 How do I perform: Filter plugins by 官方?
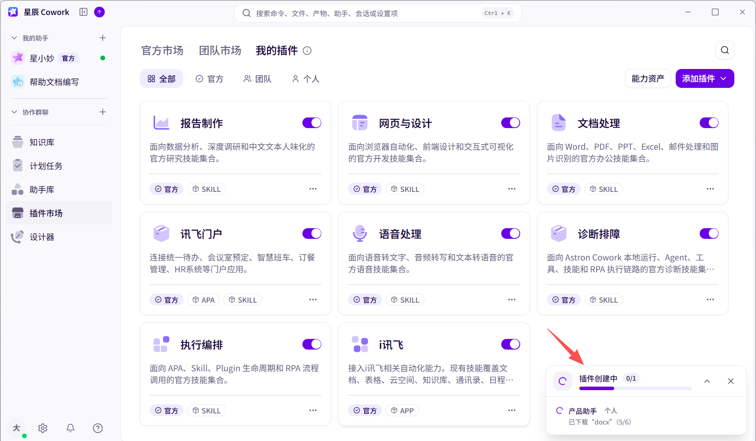pyautogui.click(x=209, y=79)
